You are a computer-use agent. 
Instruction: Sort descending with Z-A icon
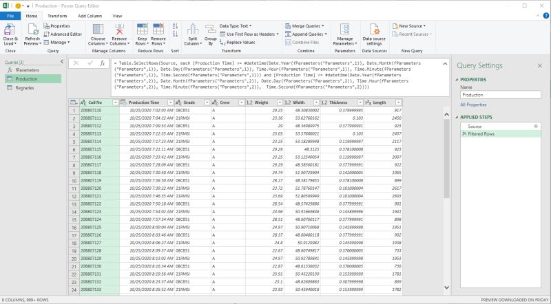pyautogui.click(x=175, y=34)
